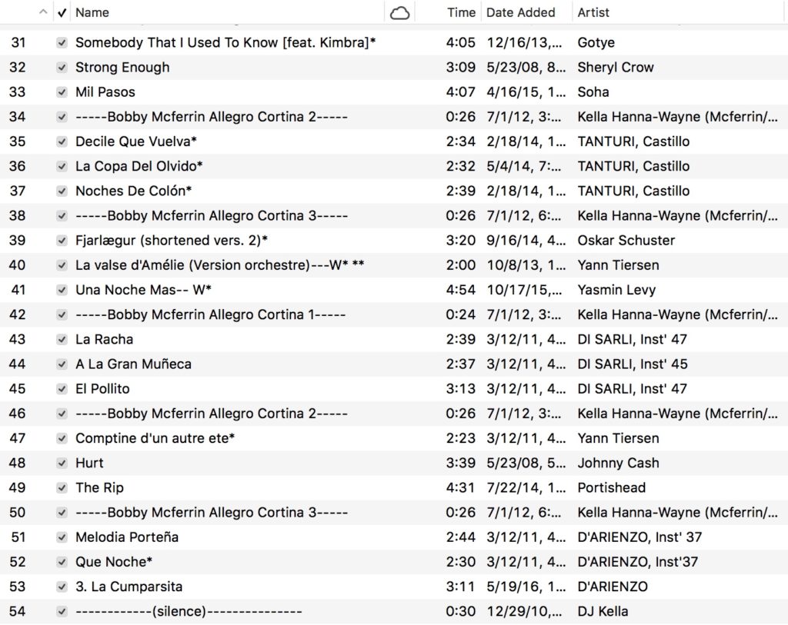Select track number 44, A La Gran Muñeca
This screenshot has height=625, width=788.
pyautogui.click(x=133, y=364)
